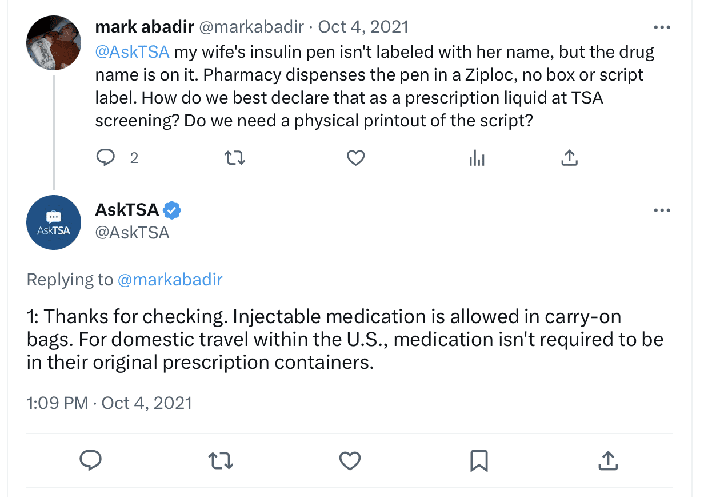704x497 pixels.
Task: Open the more options menu on mark abadir's tweet
Action: point(662,26)
